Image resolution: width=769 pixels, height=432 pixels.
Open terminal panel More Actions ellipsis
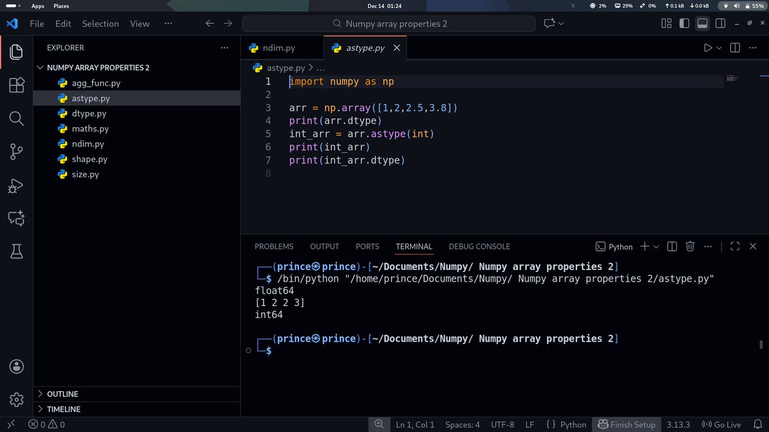click(708, 246)
